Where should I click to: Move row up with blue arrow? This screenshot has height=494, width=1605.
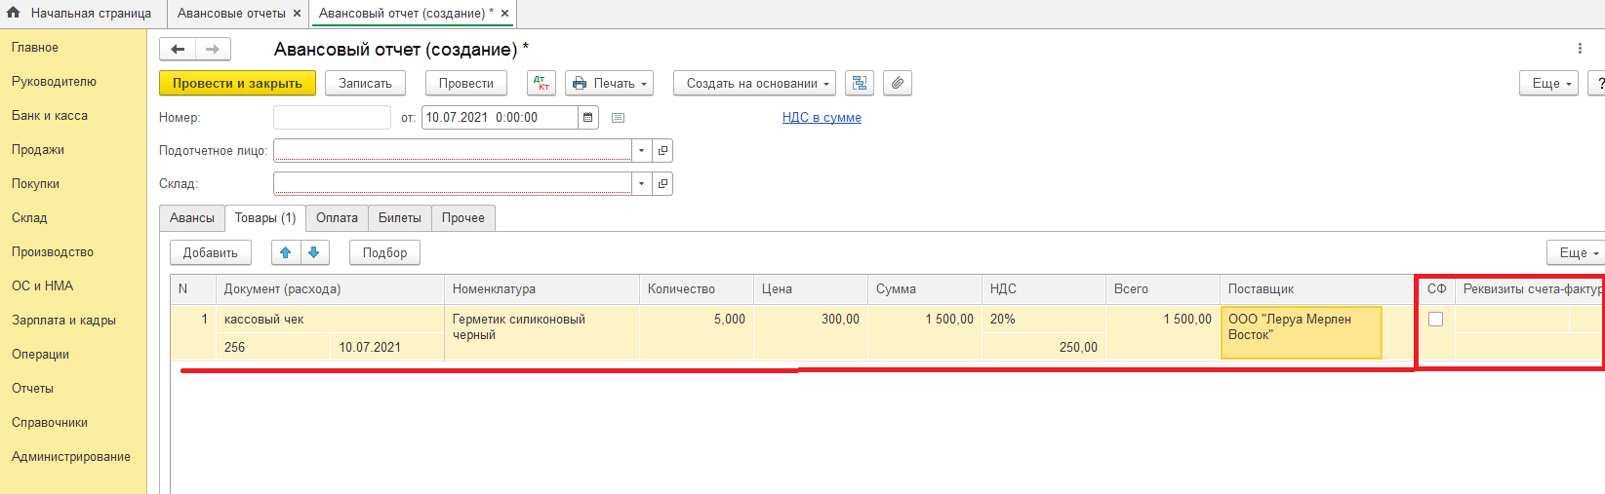point(286,253)
